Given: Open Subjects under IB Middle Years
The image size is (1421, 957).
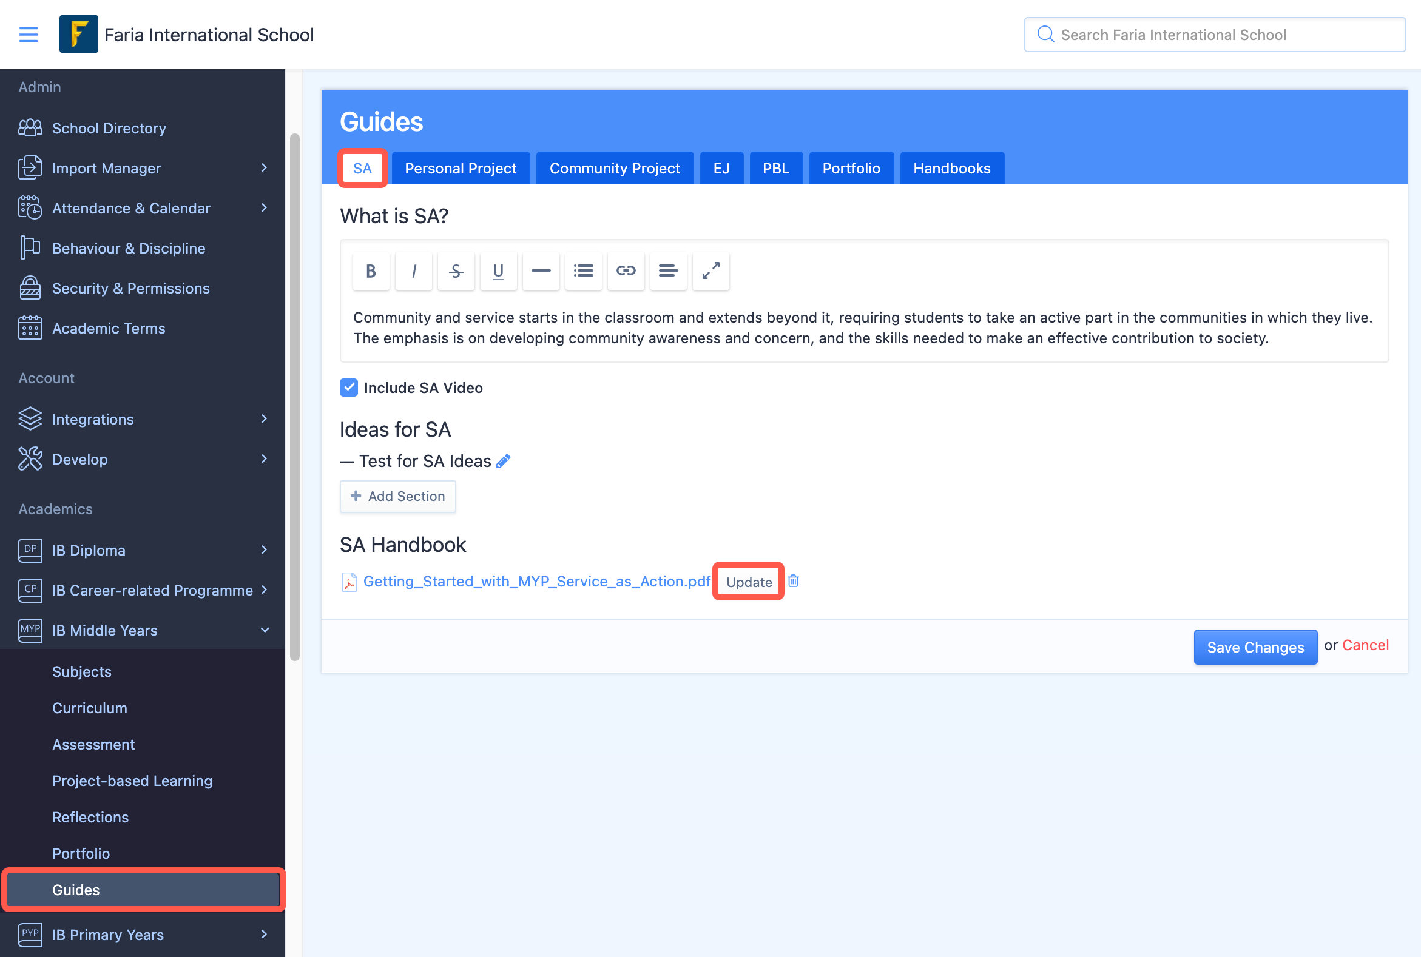Looking at the screenshot, I should pos(82,672).
